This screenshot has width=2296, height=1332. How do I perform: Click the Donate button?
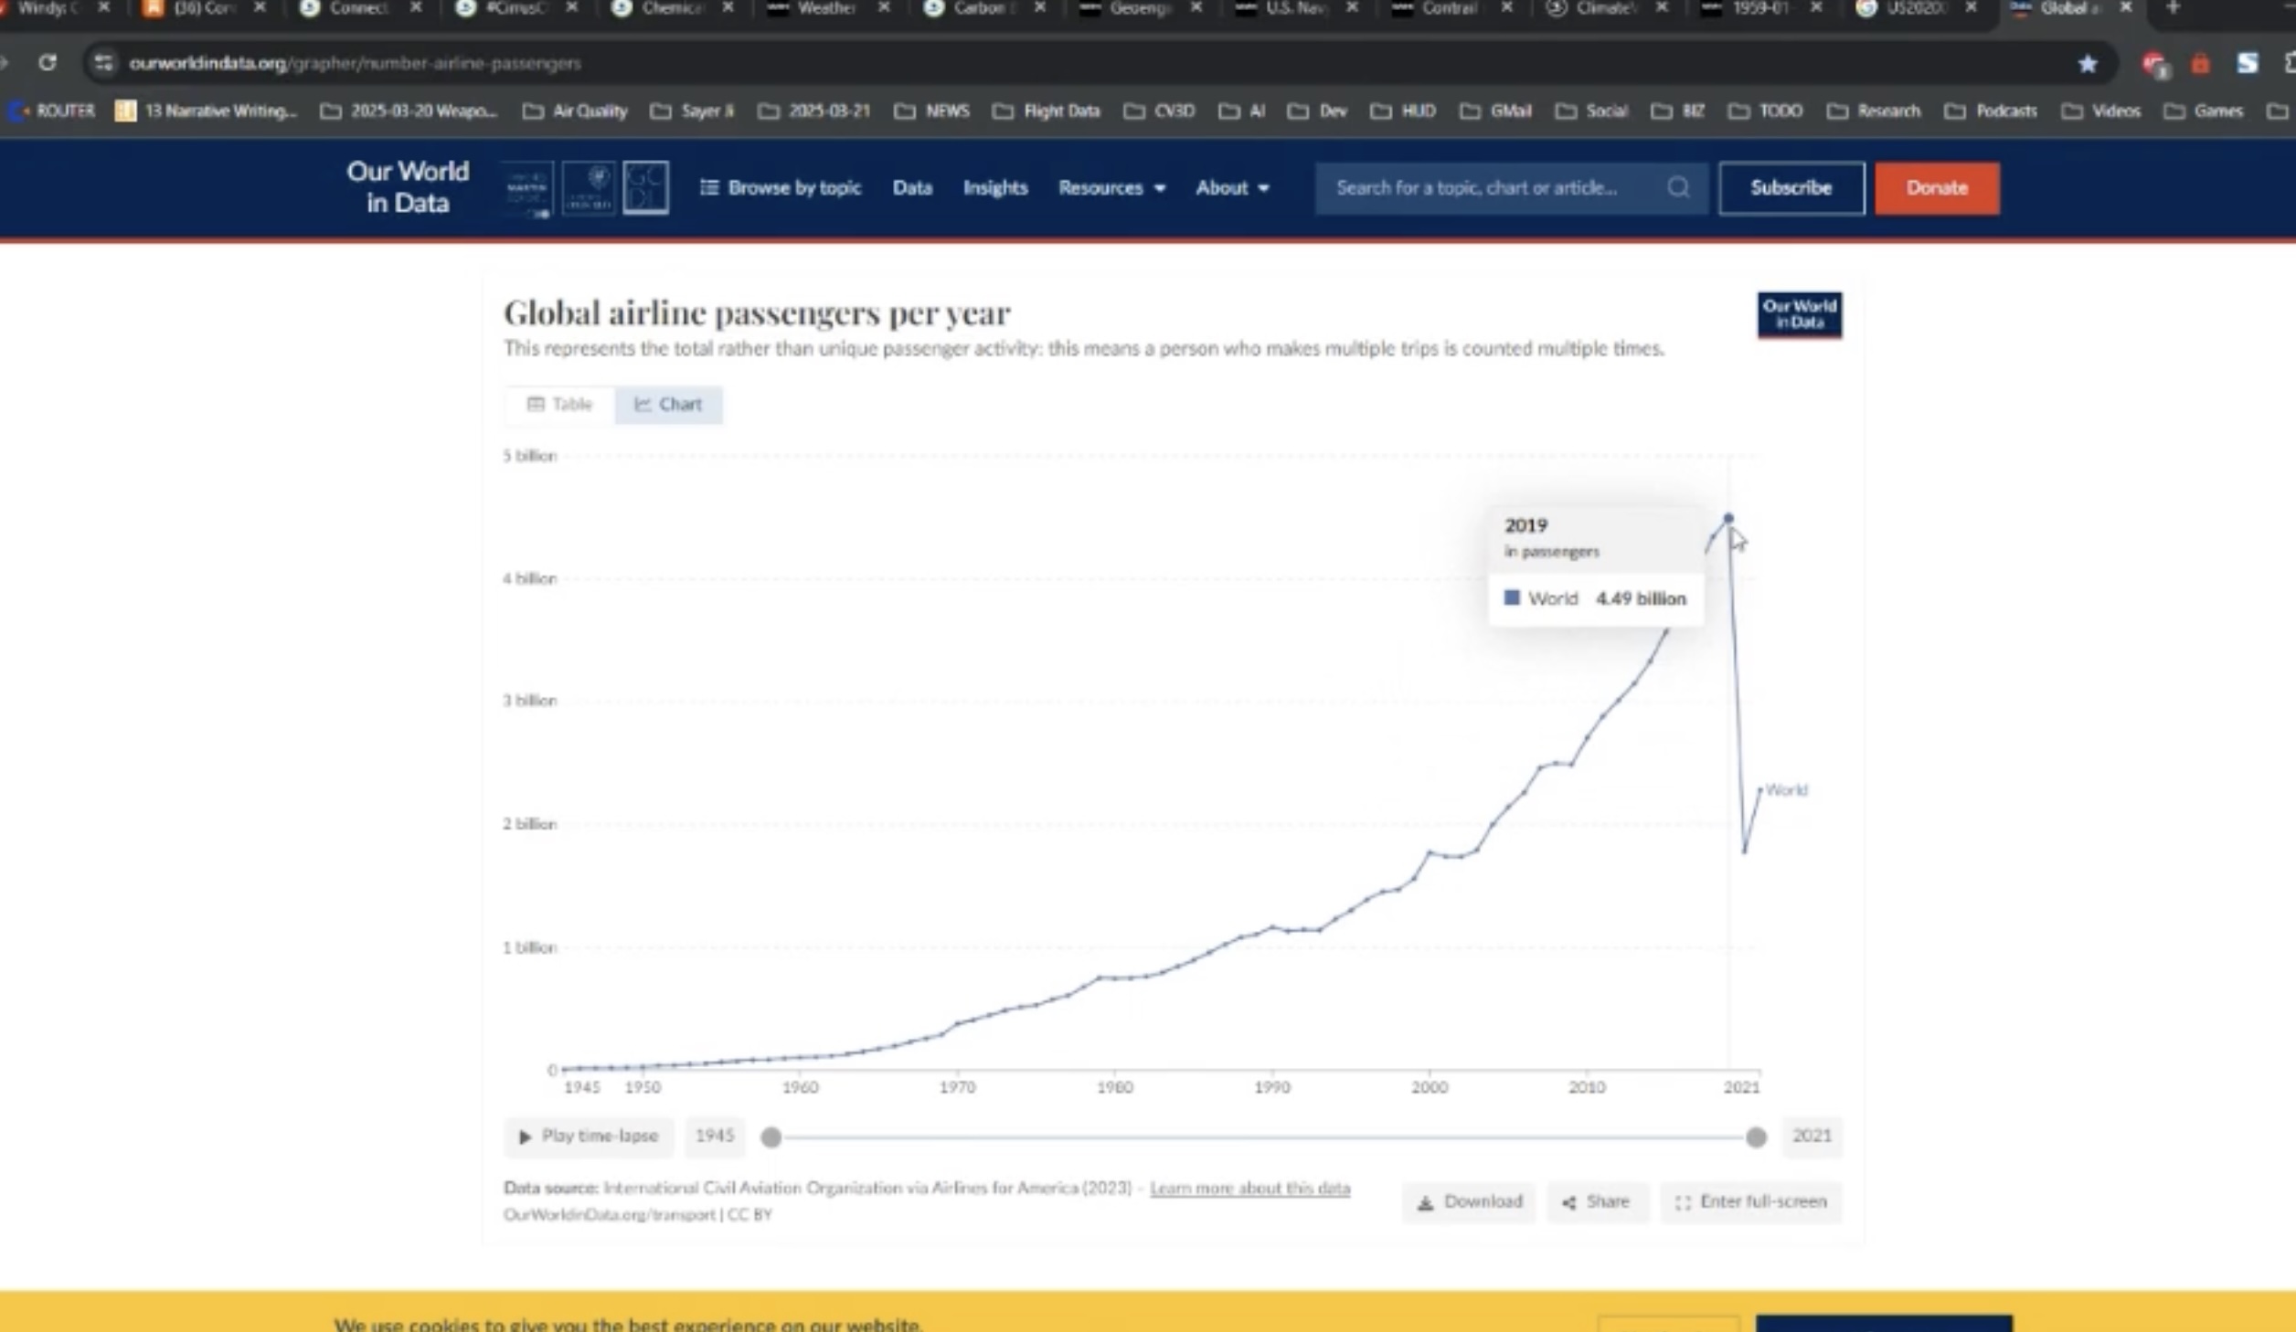tap(1936, 188)
